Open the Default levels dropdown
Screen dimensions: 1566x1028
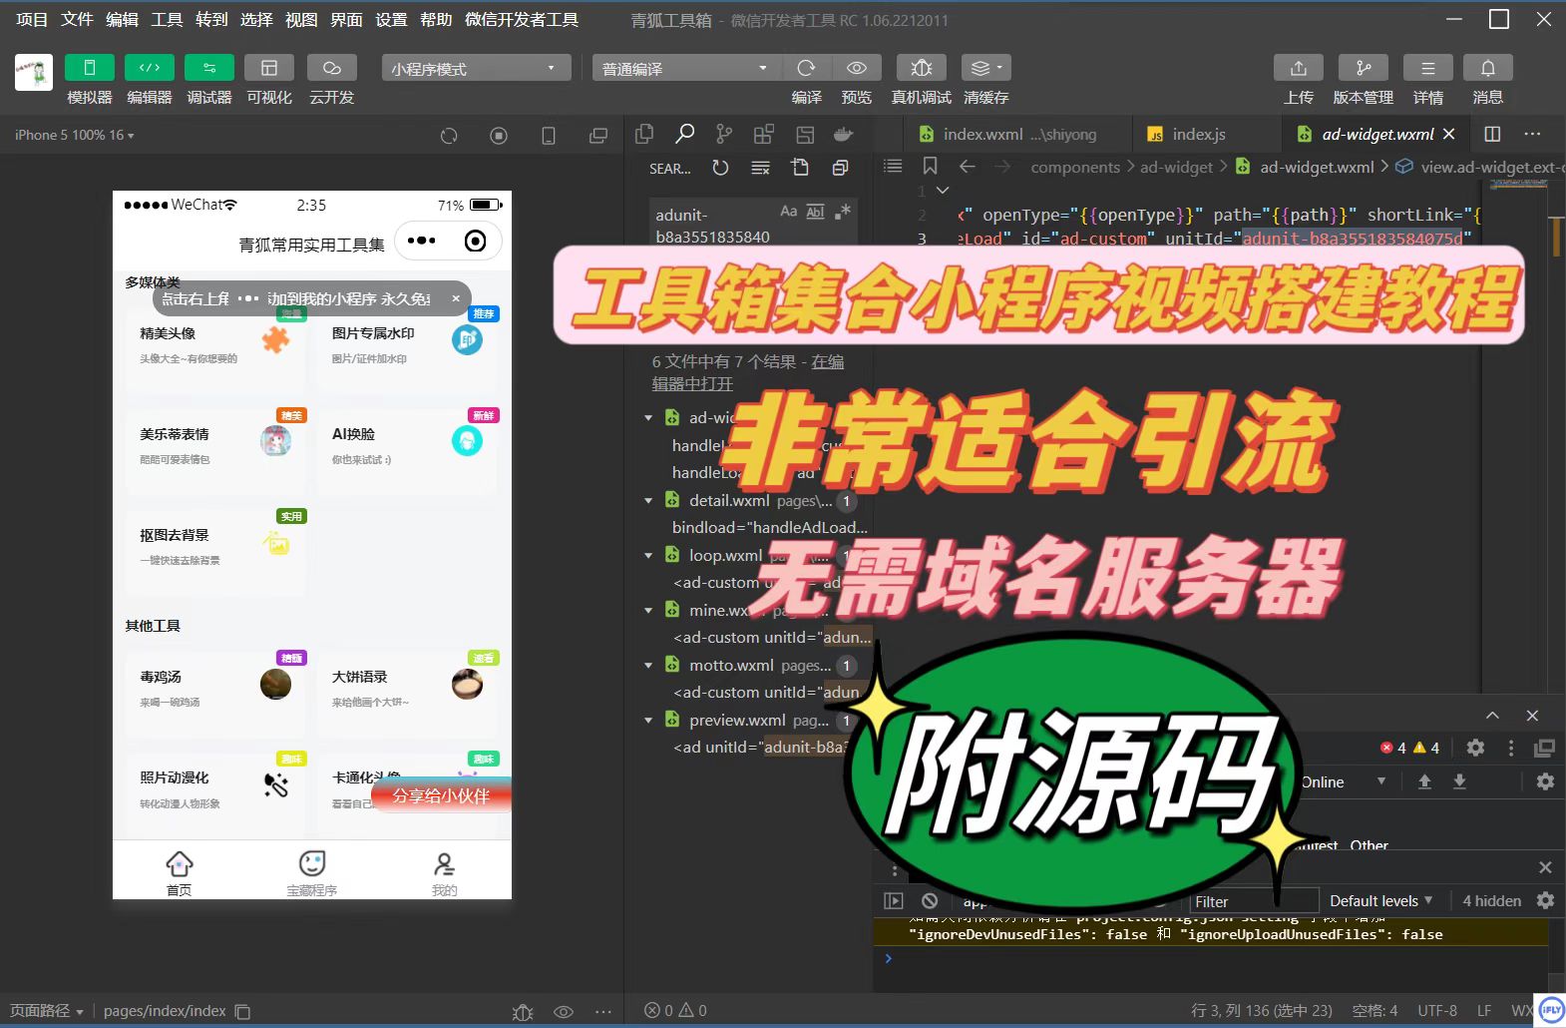click(1381, 900)
